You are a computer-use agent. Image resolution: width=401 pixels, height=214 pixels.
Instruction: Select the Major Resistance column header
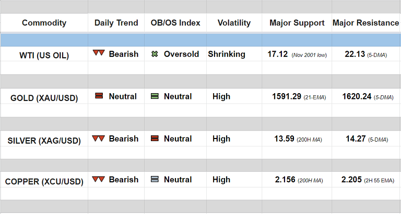coord(366,23)
